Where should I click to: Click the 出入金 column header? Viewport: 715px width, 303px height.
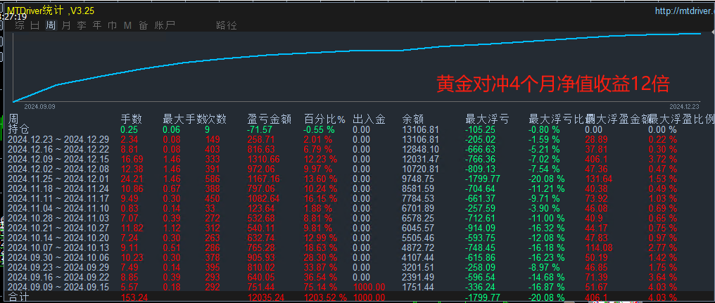click(369, 120)
